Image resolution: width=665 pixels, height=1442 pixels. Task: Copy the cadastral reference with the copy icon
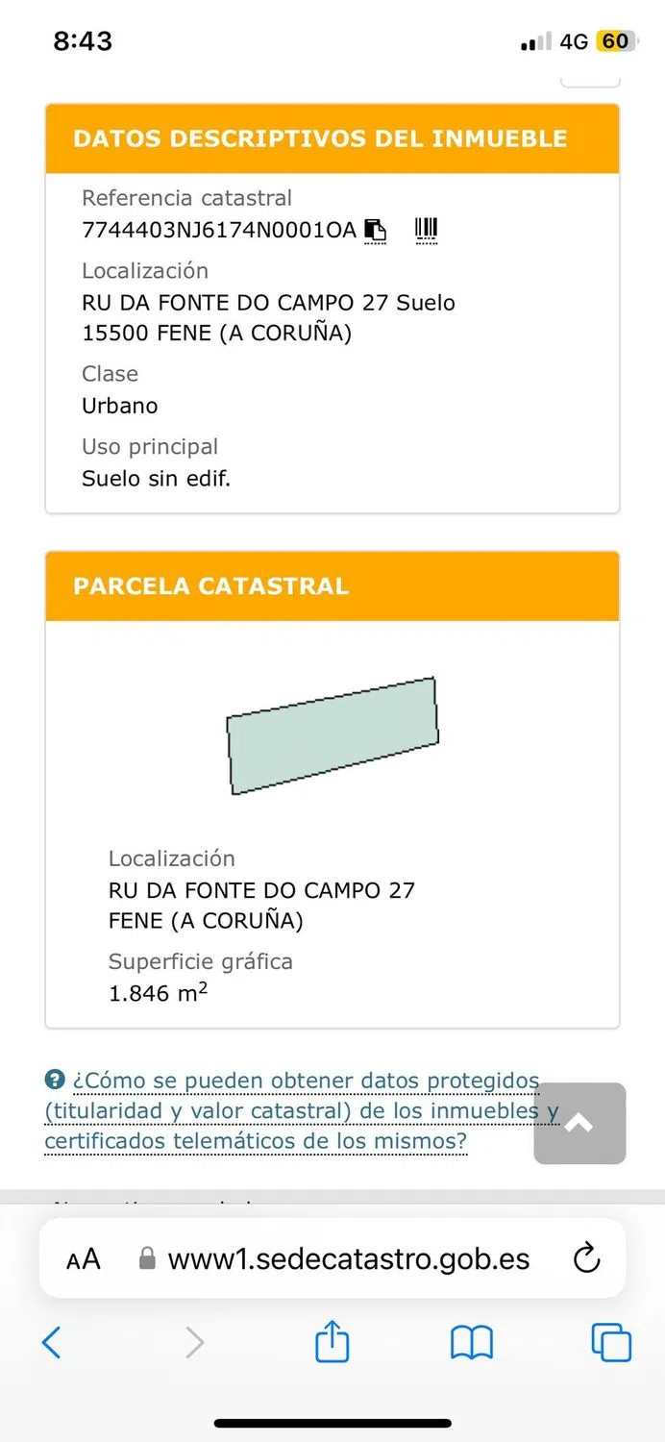375,231
